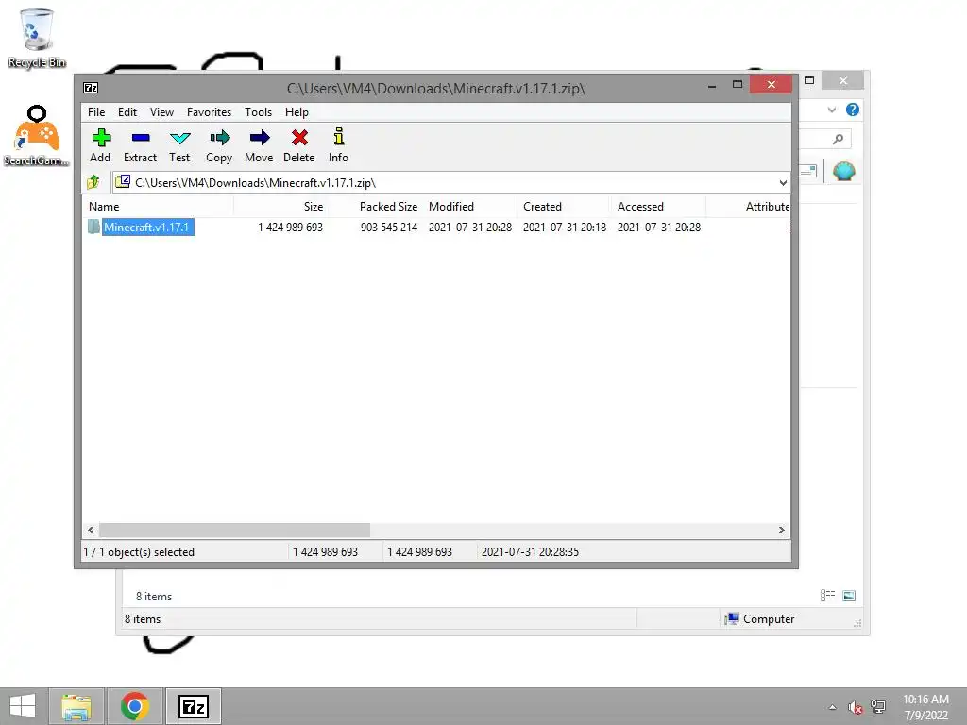Viewport: 967px width, 725px height.
Task: Open the Edit menu
Action: click(127, 112)
